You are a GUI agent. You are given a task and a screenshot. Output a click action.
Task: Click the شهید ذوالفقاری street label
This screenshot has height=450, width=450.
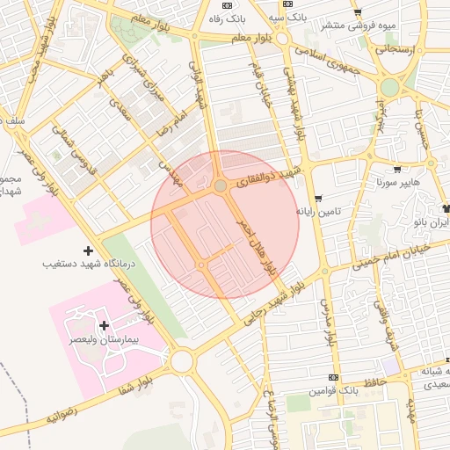(269, 177)
